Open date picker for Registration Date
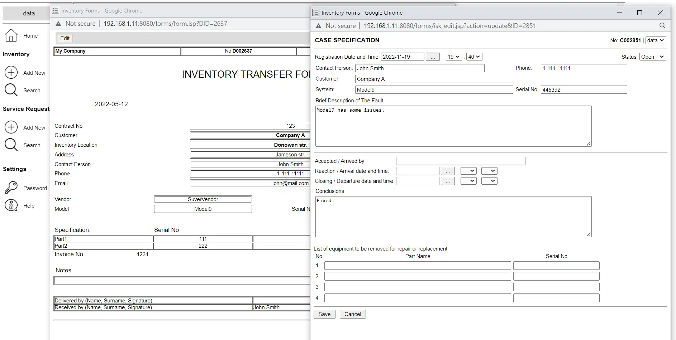This screenshot has height=340, width=676. (x=433, y=57)
